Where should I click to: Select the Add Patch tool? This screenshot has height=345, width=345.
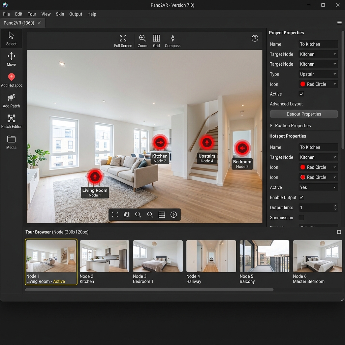pyautogui.click(x=11, y=100)
